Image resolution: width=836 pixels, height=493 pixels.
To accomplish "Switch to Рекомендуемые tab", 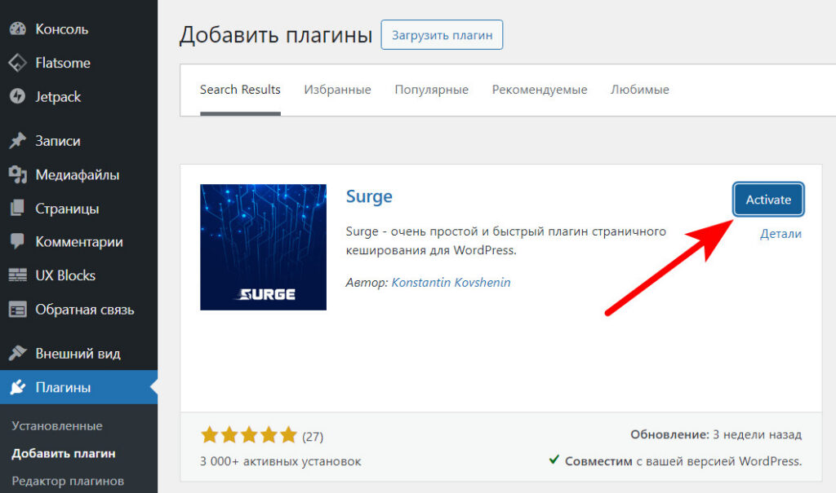I will point(540,90).
